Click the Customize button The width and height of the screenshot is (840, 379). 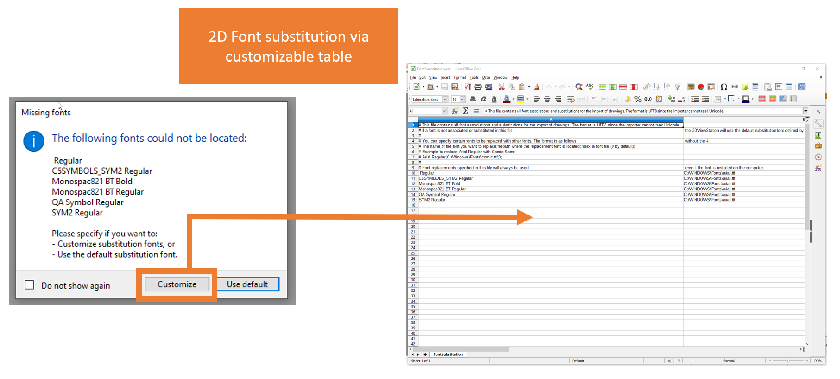(x=177, y=284)
